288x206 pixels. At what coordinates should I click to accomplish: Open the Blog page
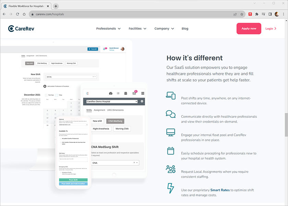pyautogui.click(x=185, y=28)
